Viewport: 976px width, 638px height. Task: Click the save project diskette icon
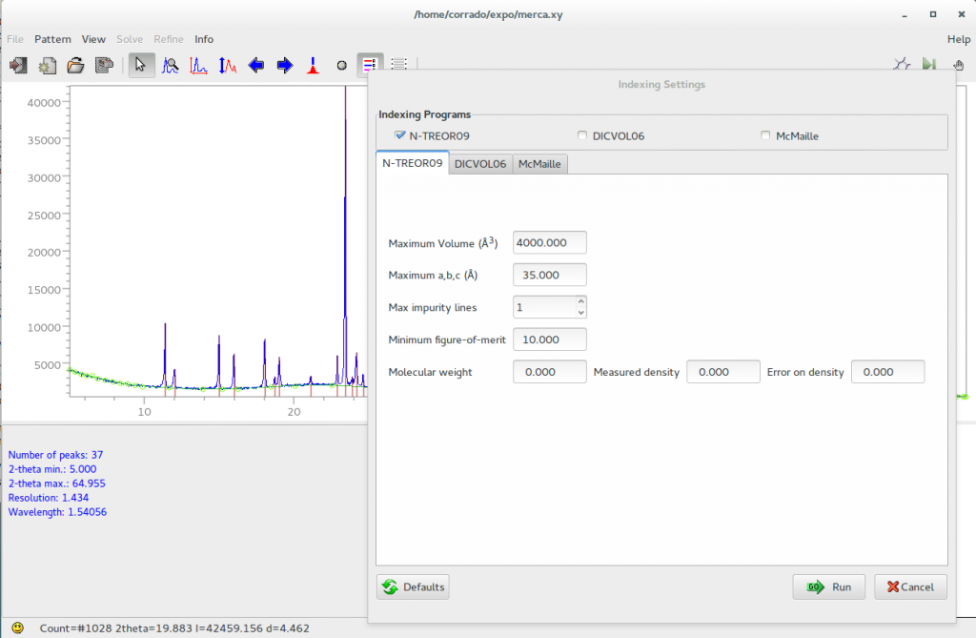[x=104, y=65]
